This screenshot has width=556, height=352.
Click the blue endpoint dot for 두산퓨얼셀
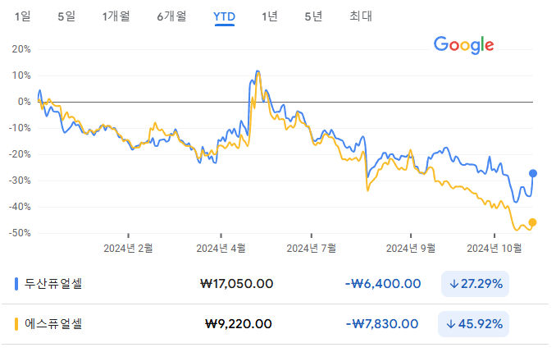point(532,173)
